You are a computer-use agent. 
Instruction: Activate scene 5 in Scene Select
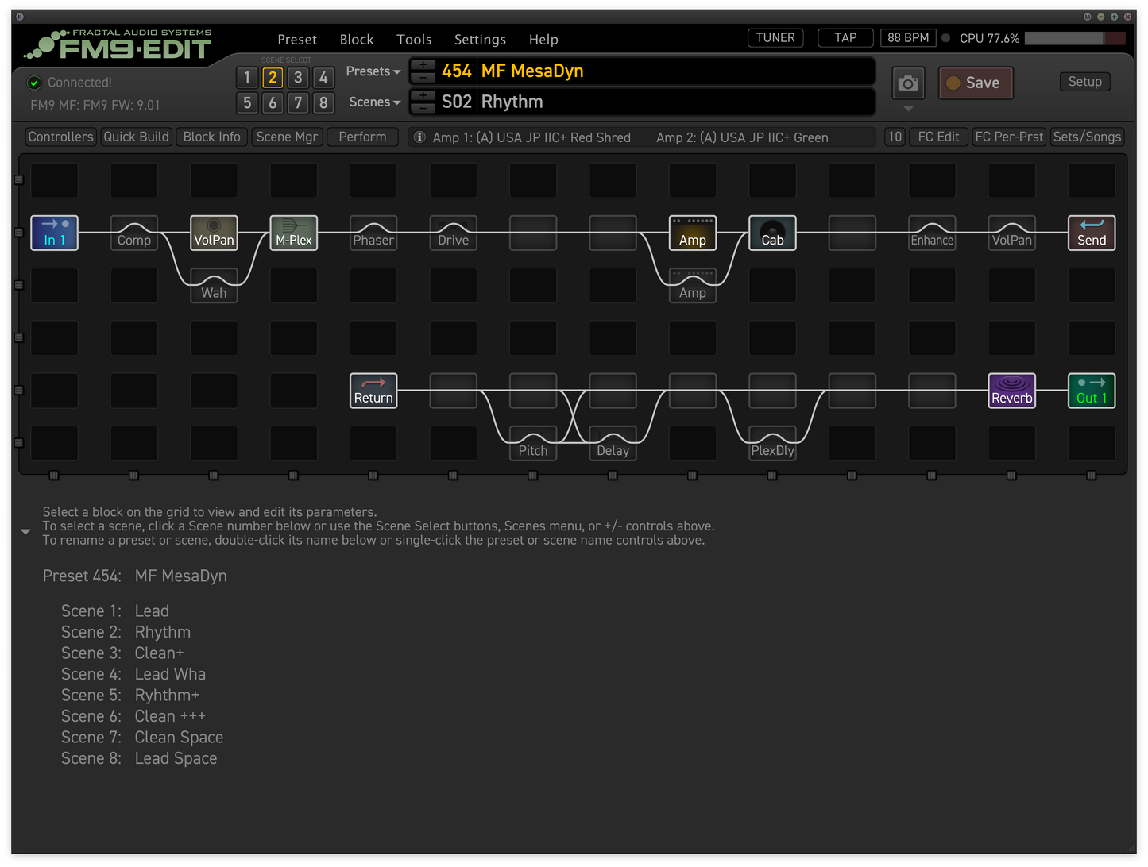[x=247, y=103]
